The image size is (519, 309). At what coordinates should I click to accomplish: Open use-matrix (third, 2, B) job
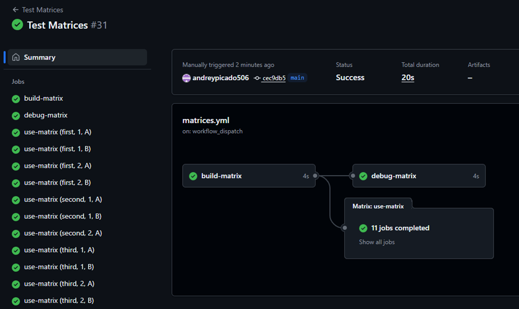coord(59,301)
